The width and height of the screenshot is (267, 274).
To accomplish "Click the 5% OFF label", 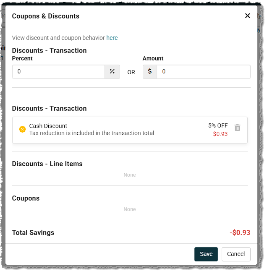I will (218, 125).
